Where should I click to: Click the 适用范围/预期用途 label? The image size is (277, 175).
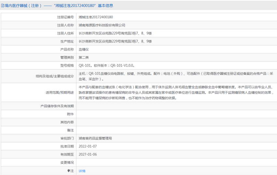pos(60,92)
